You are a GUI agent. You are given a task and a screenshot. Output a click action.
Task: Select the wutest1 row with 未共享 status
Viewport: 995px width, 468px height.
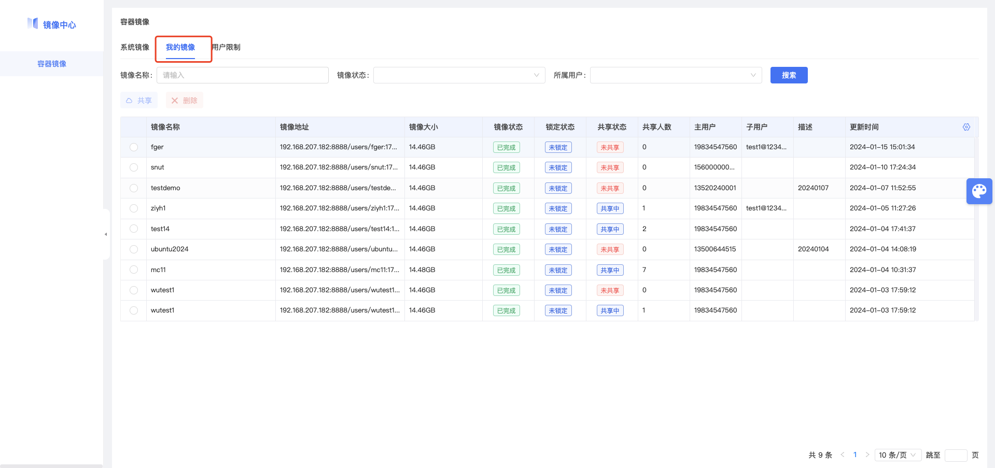[x=134, y=290]
